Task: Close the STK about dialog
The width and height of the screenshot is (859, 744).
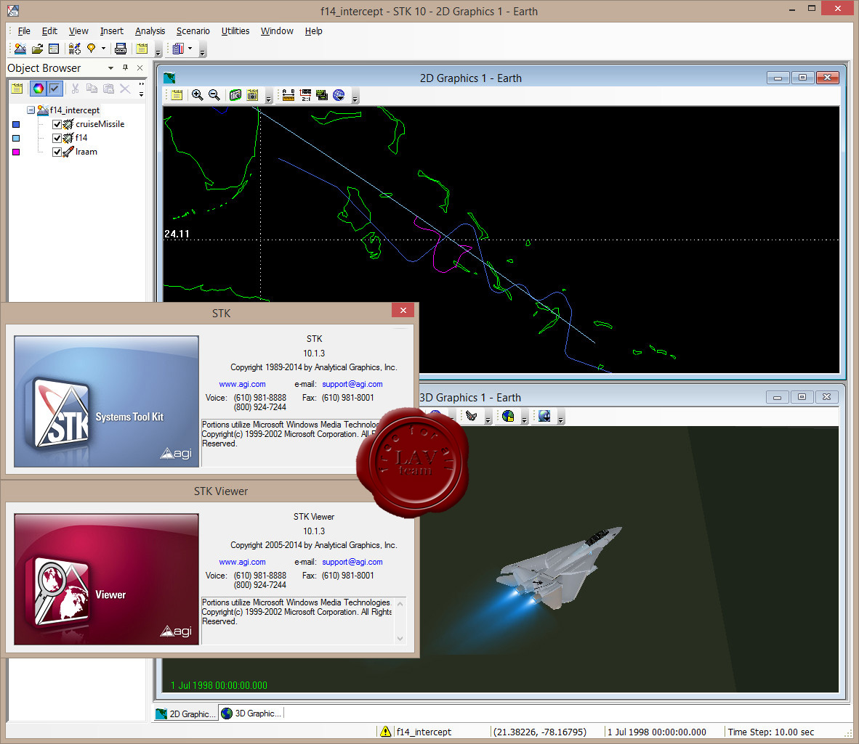Action: click(403, 310)
